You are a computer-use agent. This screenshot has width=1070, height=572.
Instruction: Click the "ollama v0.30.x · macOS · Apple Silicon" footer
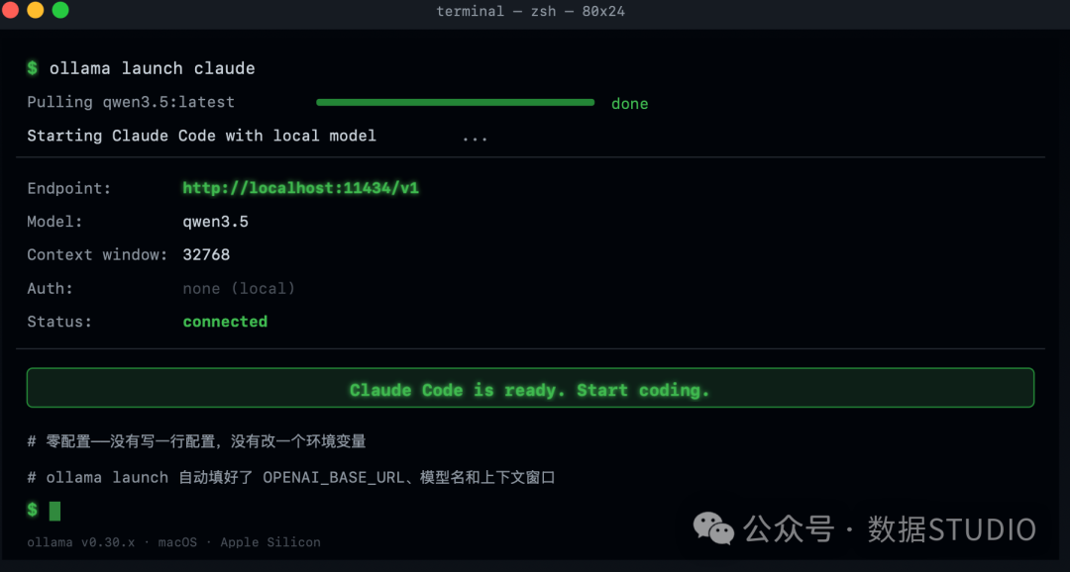173,542
